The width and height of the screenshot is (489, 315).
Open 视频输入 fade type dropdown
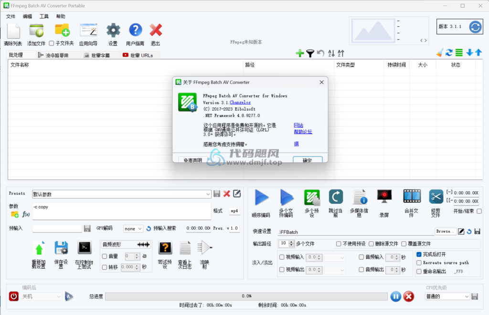click(335, 257)
